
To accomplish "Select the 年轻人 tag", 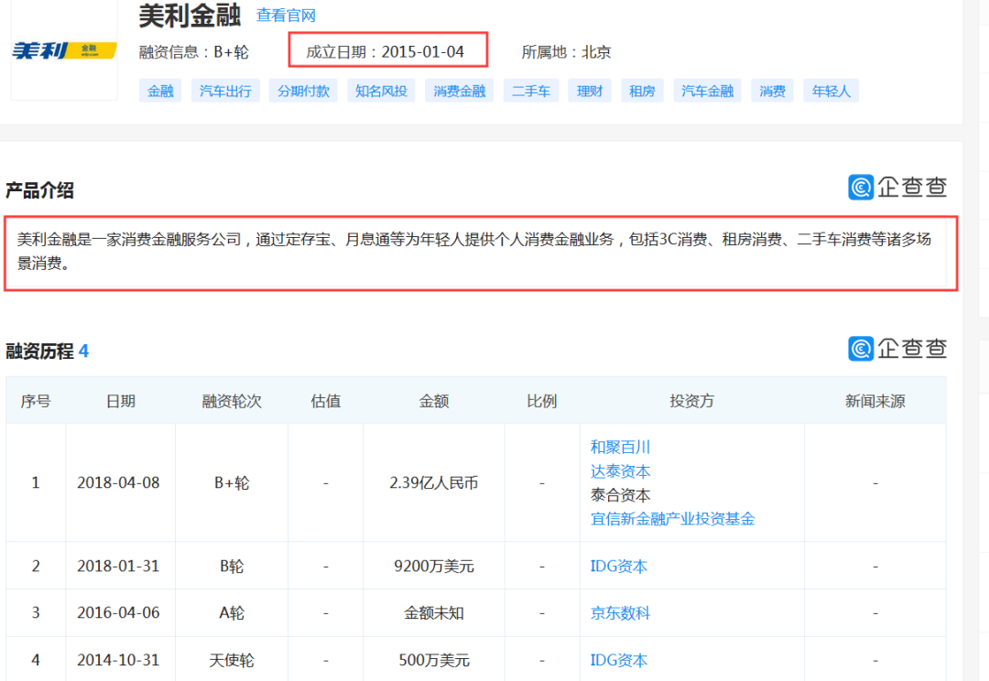I will 831,91.
